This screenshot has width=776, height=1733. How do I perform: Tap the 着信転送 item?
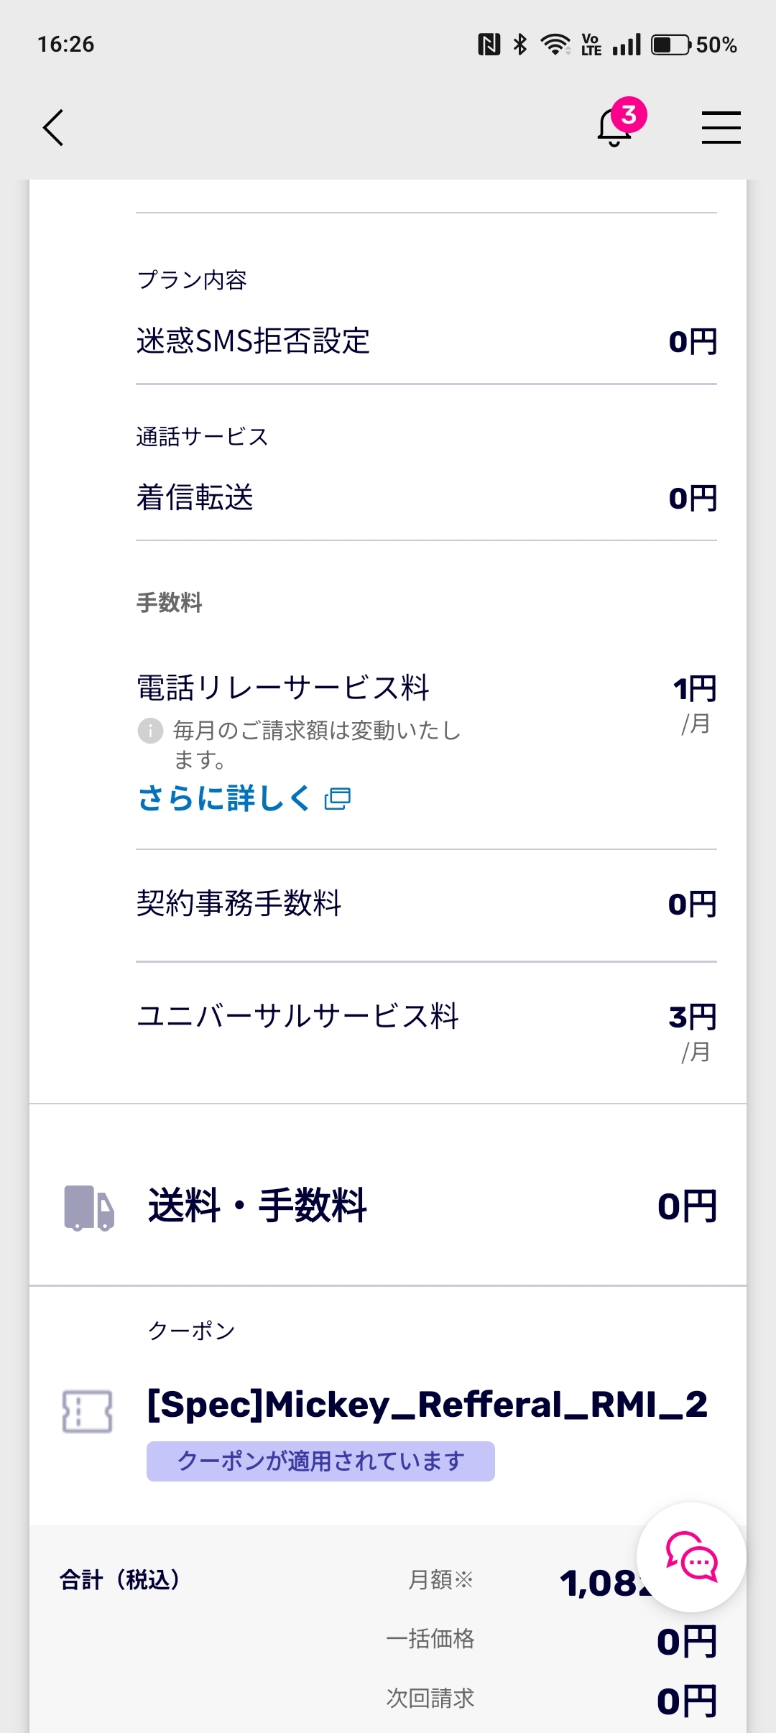(195, 497)
